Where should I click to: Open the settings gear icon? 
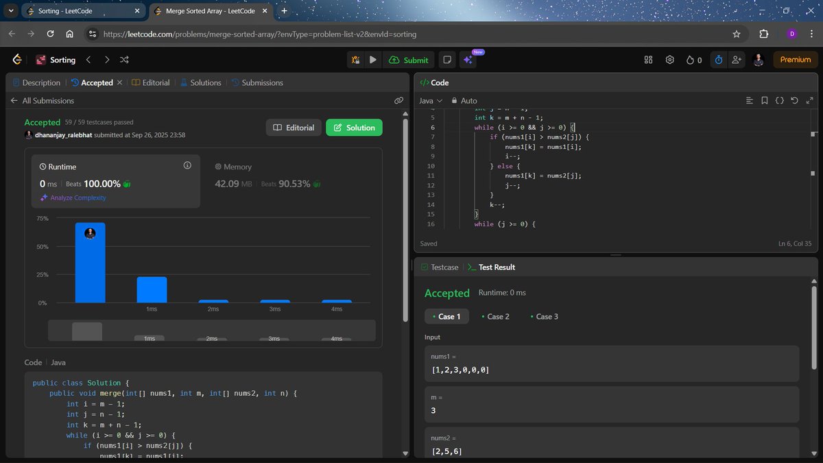click(669, 60)
